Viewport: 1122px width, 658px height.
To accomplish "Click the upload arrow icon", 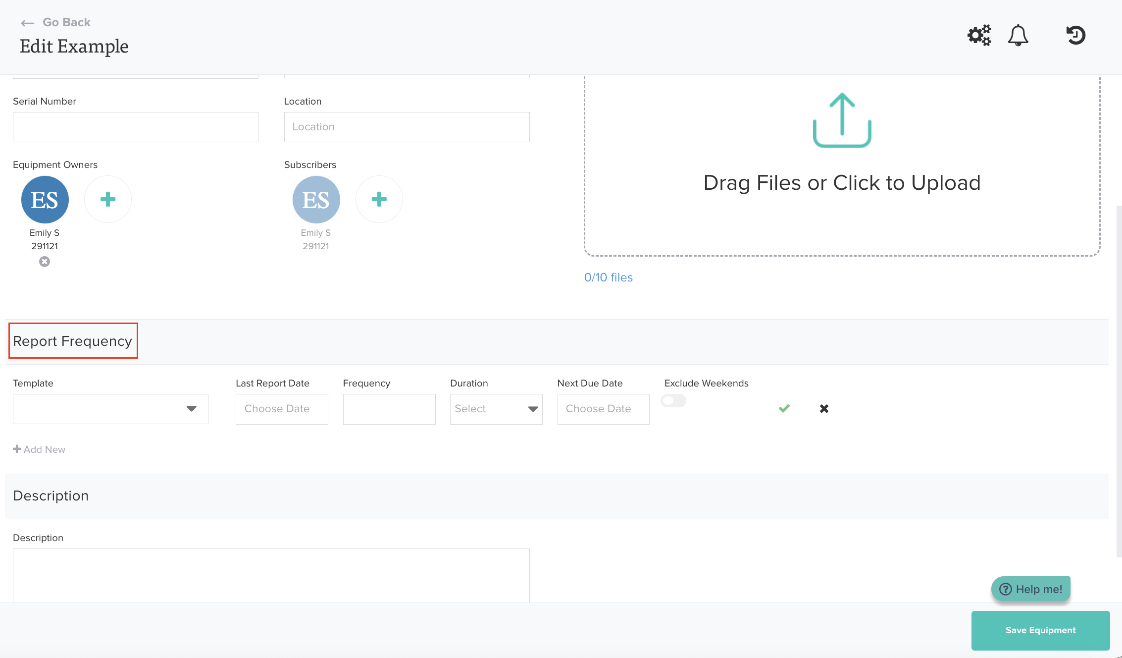I will coord(842,120).
